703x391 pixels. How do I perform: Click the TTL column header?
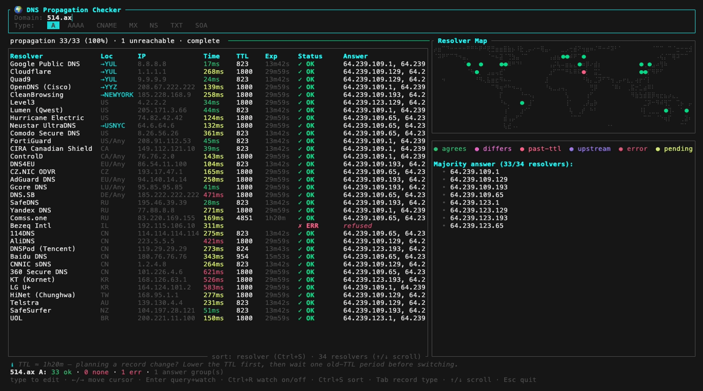(x=243, y=56)
